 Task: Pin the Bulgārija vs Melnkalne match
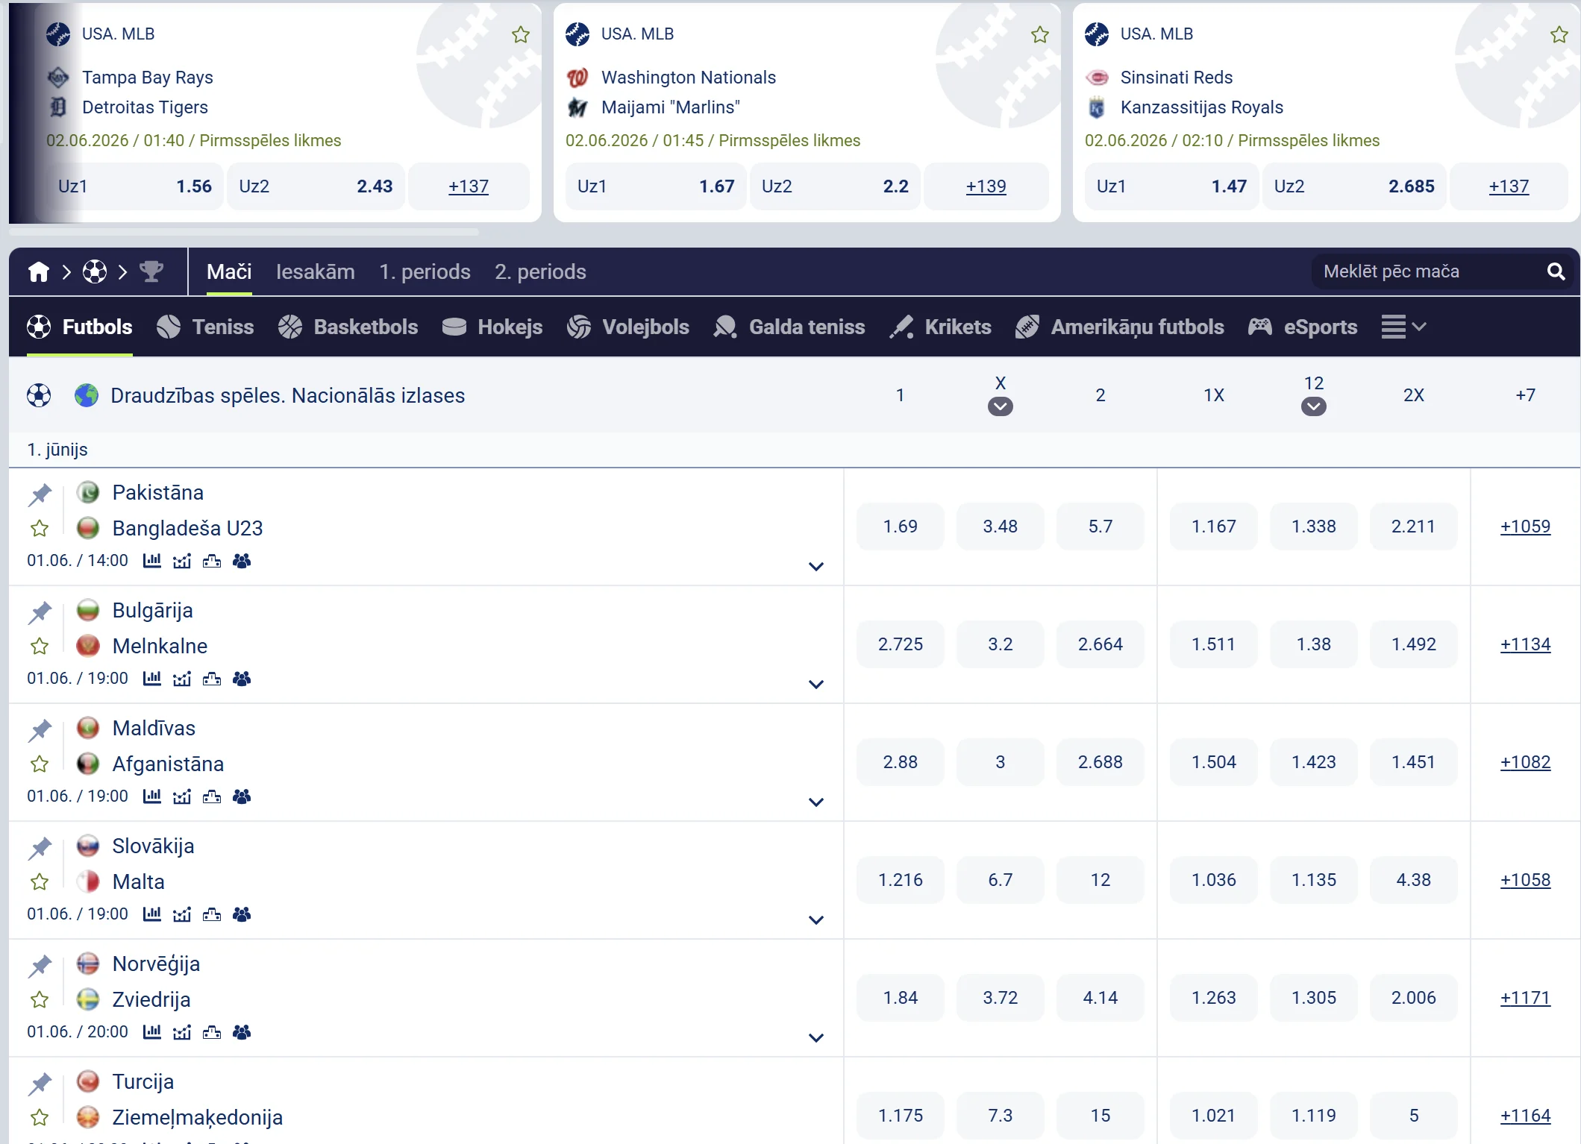pos(40,612)
